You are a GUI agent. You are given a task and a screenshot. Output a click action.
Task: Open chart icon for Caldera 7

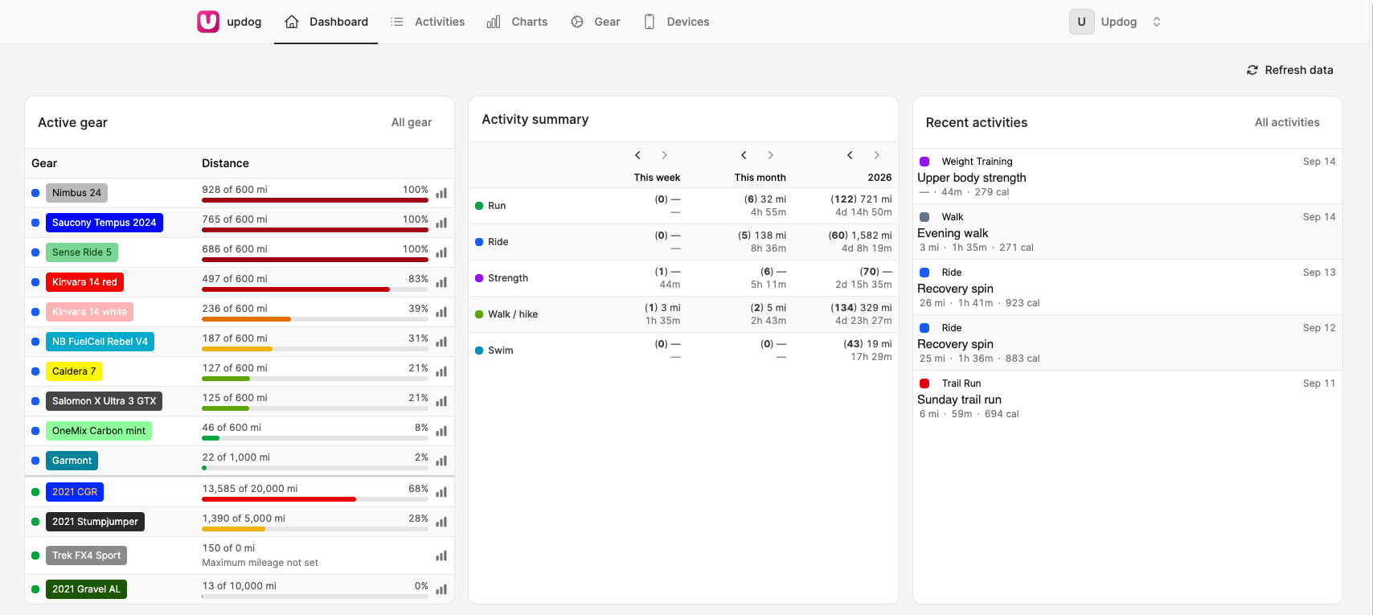pos(441,371)
